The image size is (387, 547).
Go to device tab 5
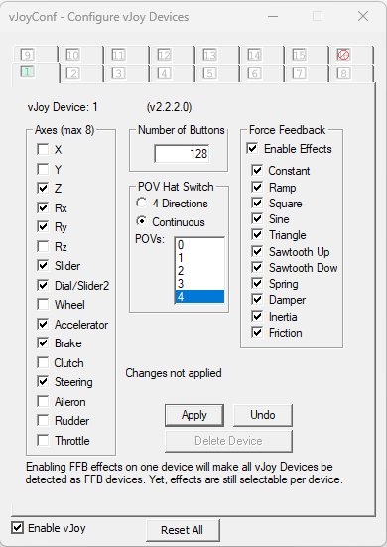tap(217, 73)
